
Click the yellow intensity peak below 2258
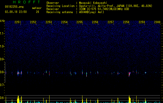click(x=130, y=99)
